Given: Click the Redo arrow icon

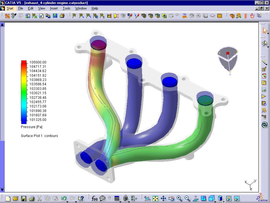Looking at the screenshot, I should click(72, 198).
